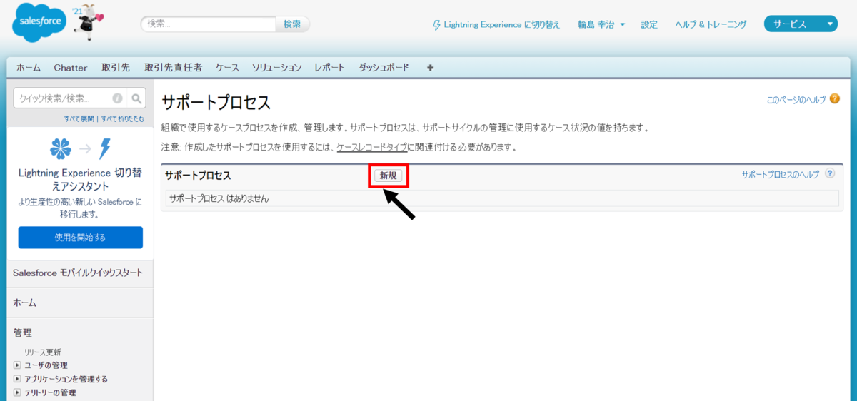Click the info icon in quick search box
The image size is (857, 401).
[117, 98]
